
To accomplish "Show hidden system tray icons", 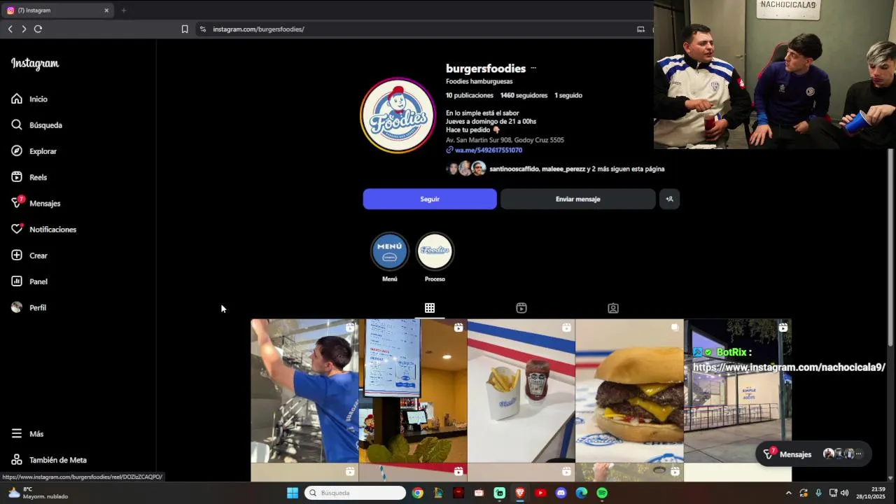I will (x=789, y=493).
